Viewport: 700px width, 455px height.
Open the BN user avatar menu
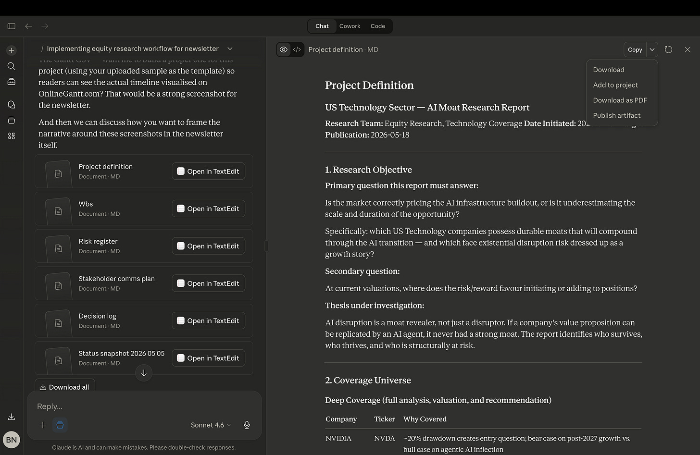point(12,440)
